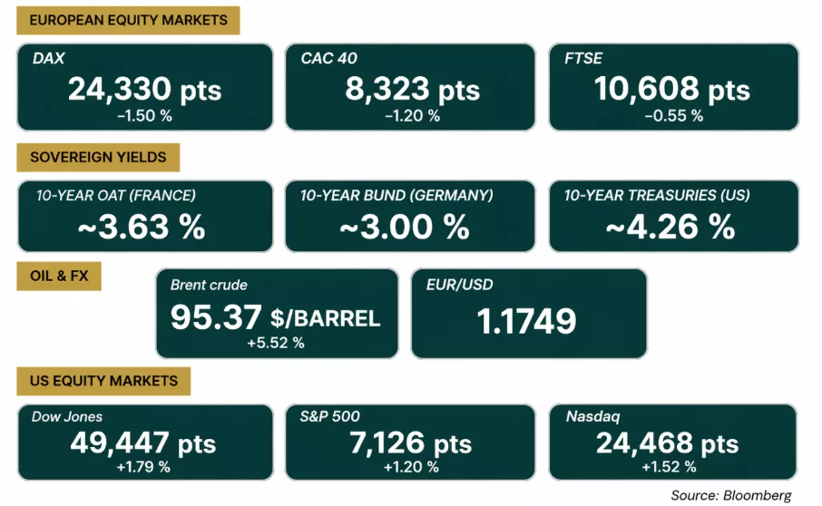
Task: Click the Nasdaq +1.52 % change value
Action: pos(669,467)
